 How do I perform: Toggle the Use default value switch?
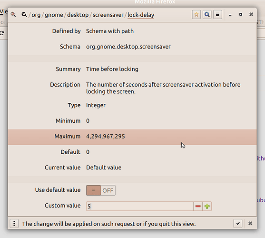point(101,190)
